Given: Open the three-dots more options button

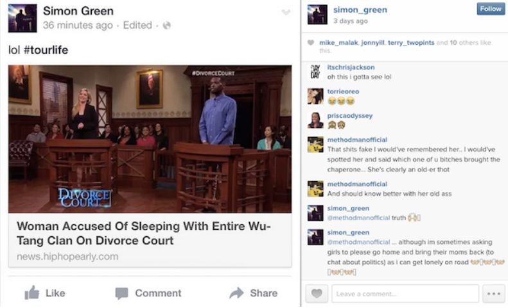Looking at the screenshot, I should (494, 293).
